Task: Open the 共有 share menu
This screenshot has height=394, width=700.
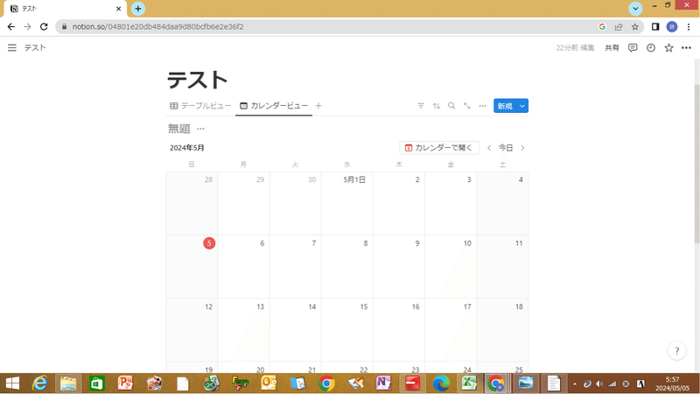Action: [612, 48]
